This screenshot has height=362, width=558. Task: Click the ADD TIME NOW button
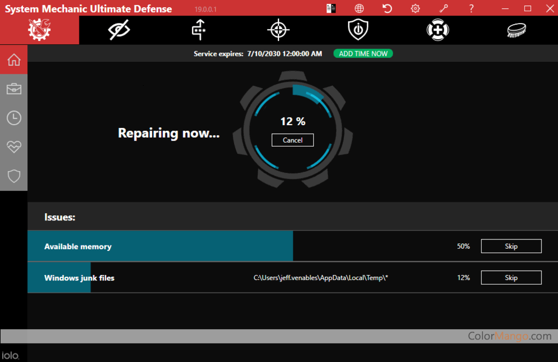(x=363, y=54)
